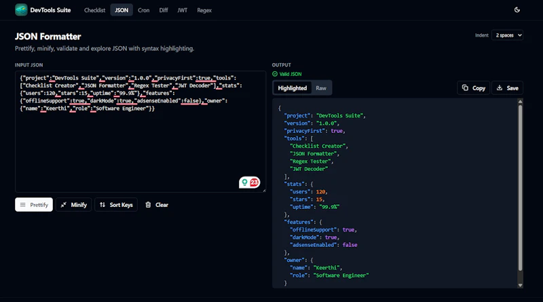Image resolution: width=543 pixels, height=302 pixels.
Task: Select the JSON tab
Action: [x=121, y=10]
